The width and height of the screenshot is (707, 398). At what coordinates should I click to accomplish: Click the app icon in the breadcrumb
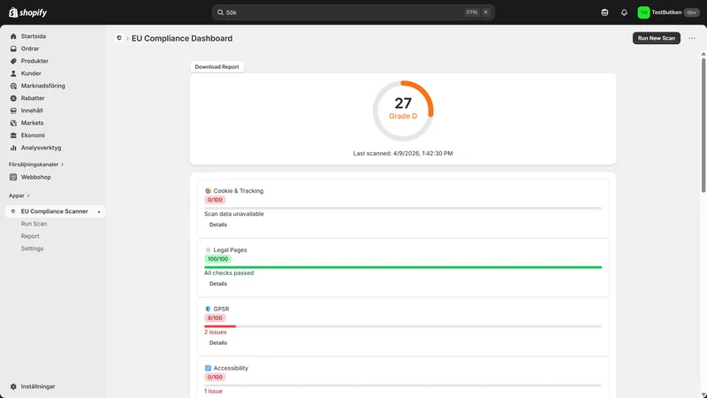point(119,38)
